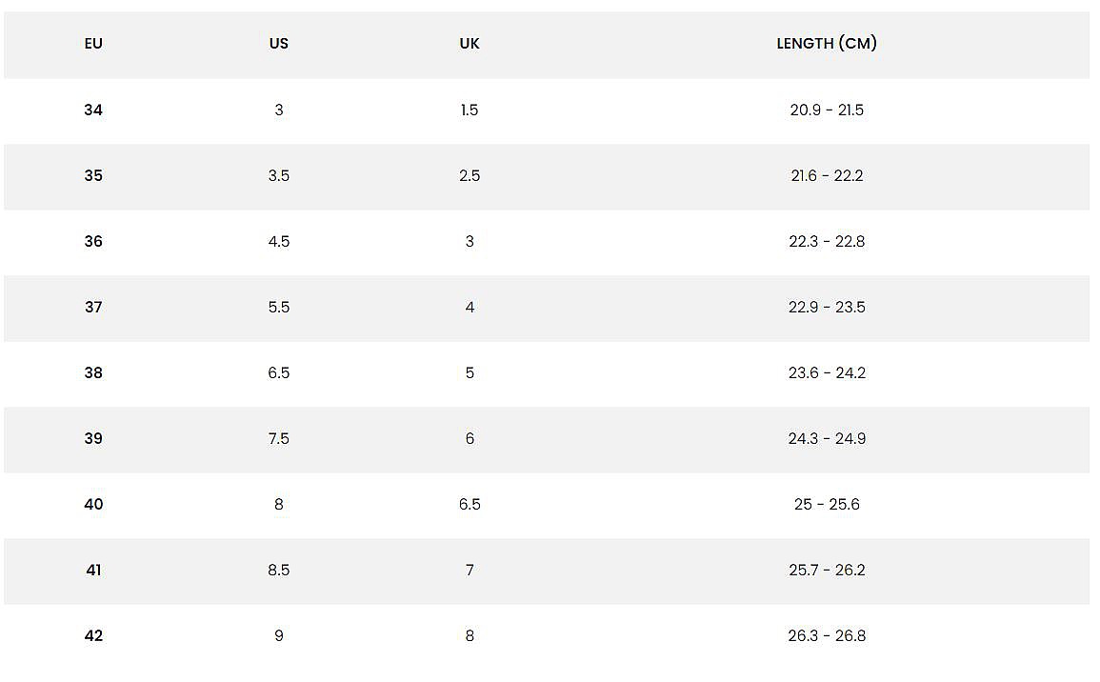Select EU size 42 cell
1100x682 pixels.
click(93, 635)
